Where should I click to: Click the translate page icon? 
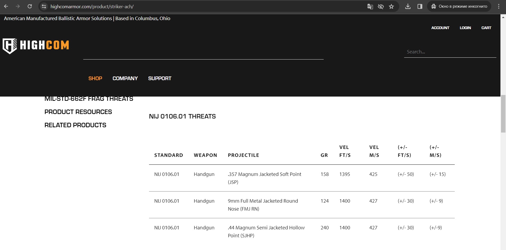370,6
